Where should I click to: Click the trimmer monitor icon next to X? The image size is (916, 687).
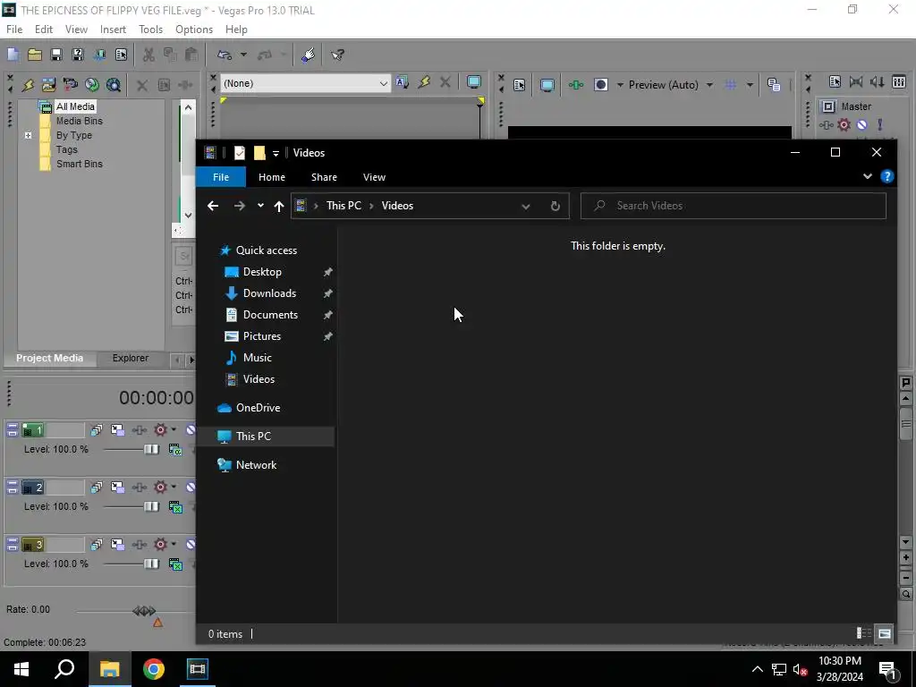pos(474,82)
